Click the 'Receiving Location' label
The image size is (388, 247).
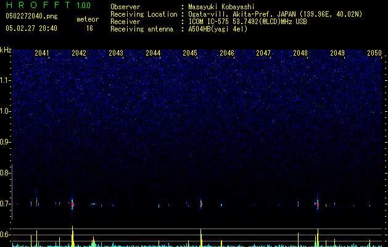pos(144,14)
